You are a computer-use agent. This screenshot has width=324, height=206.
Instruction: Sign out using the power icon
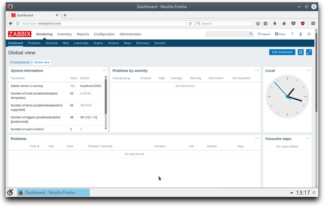tap(309, 34)
